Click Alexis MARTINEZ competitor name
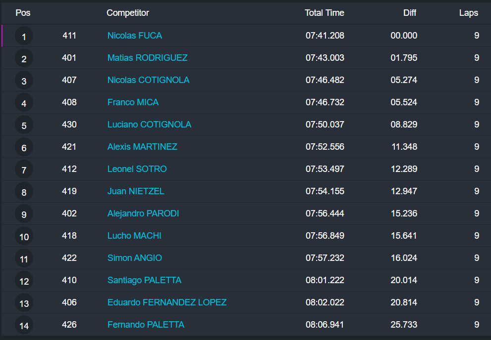The width and height of the screenshot is (491, 340). pos(142,147)
